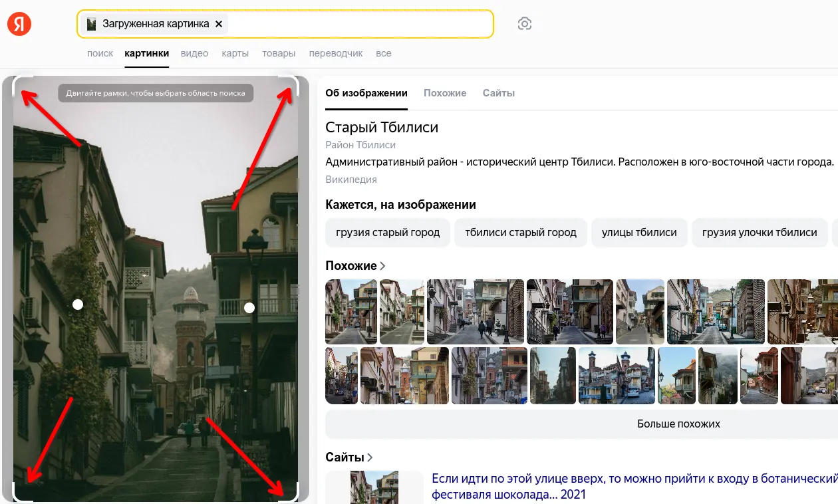Expand the Сайты section chevron
This screenshot has width=838, height=504.
[370, 457]
